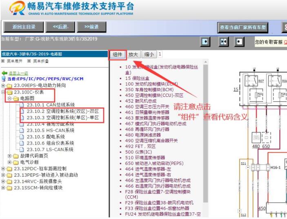Open 23.10.1 CAN总线系统 document

(51, 105)
